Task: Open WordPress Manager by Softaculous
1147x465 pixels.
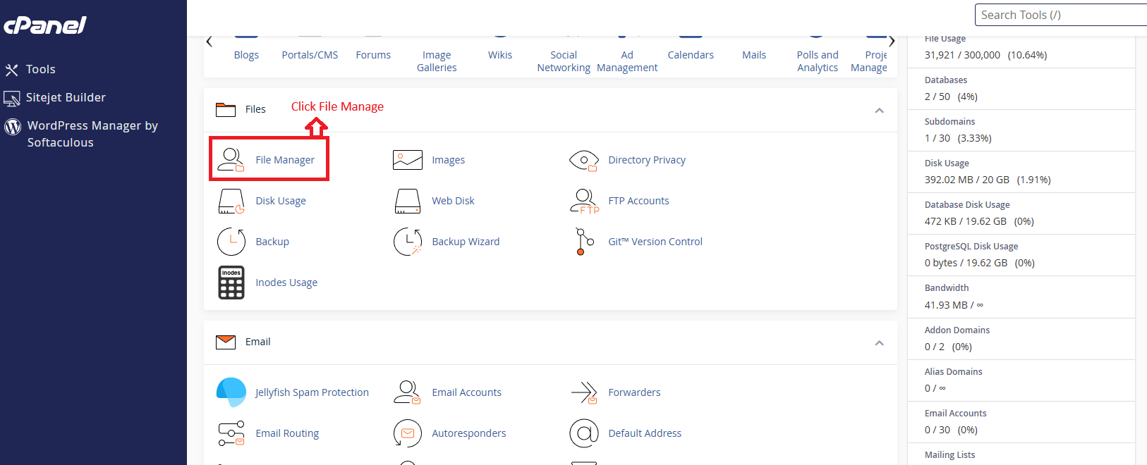Action: pyautogui.click(x=92, y=134)
